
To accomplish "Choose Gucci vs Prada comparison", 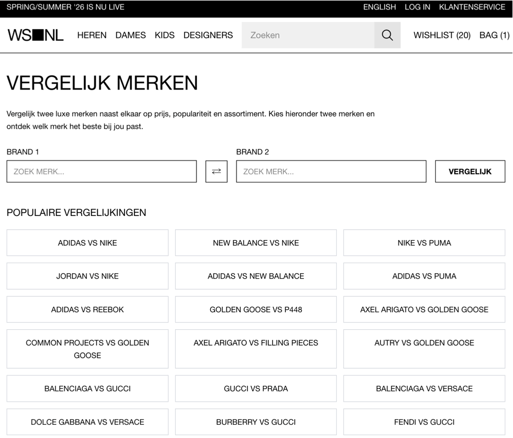I will coord(256,389).
